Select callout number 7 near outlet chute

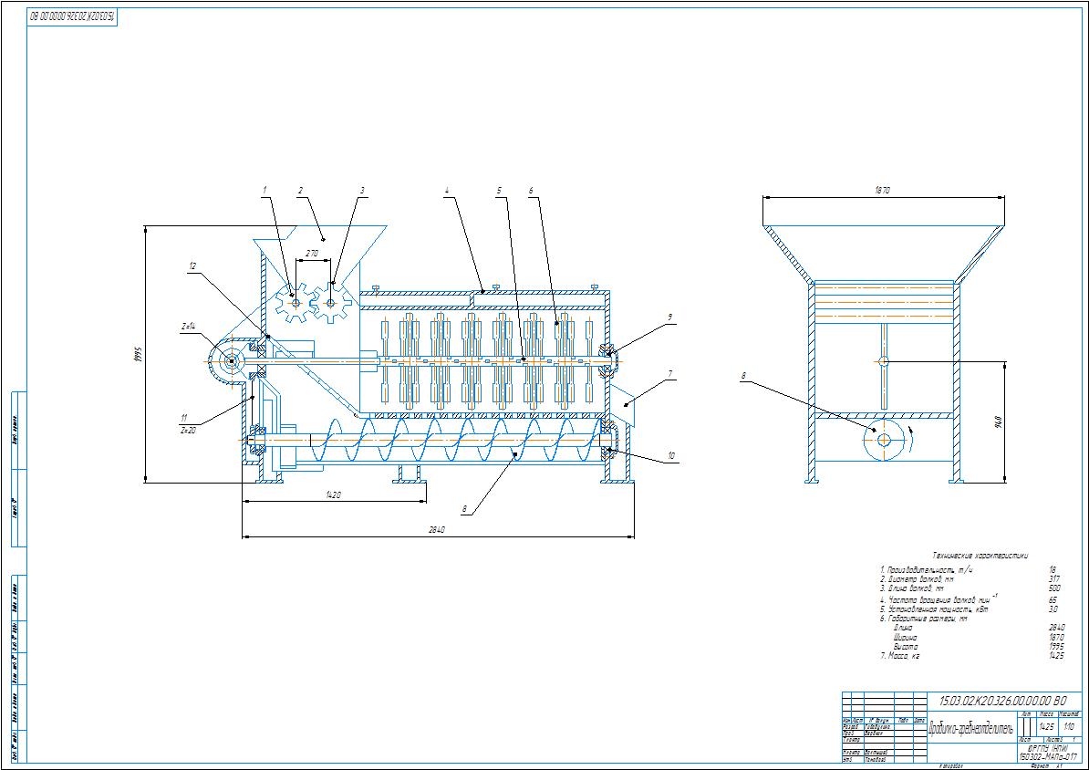[x=669, y=373]
